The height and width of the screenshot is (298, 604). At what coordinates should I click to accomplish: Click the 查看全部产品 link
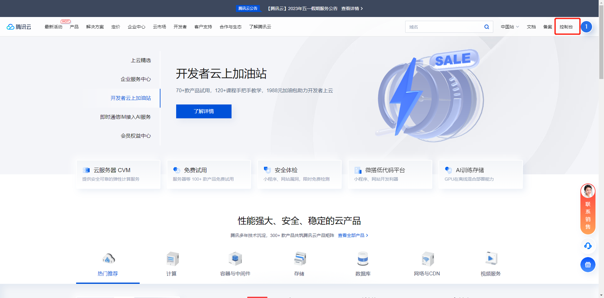click(351, 235)
